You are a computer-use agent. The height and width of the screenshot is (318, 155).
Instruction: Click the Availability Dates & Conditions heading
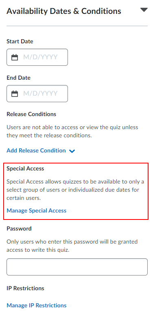64,11
